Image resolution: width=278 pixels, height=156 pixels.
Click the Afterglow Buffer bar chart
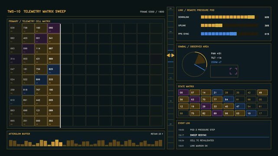(85, 143)
